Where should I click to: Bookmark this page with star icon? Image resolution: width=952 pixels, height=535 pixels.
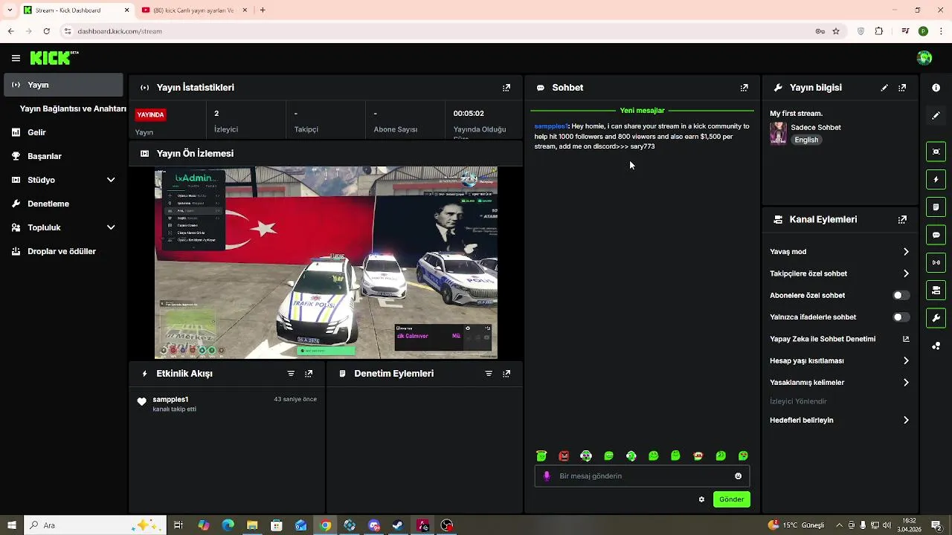point(836,31)
